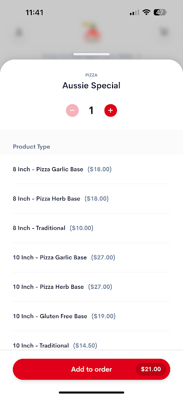
Task: Select 8 Inch - Pizza Herb Base option
Action: [91, 198]
